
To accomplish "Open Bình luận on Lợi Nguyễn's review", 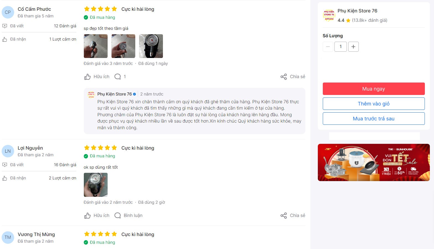I will tap(128, 216).
